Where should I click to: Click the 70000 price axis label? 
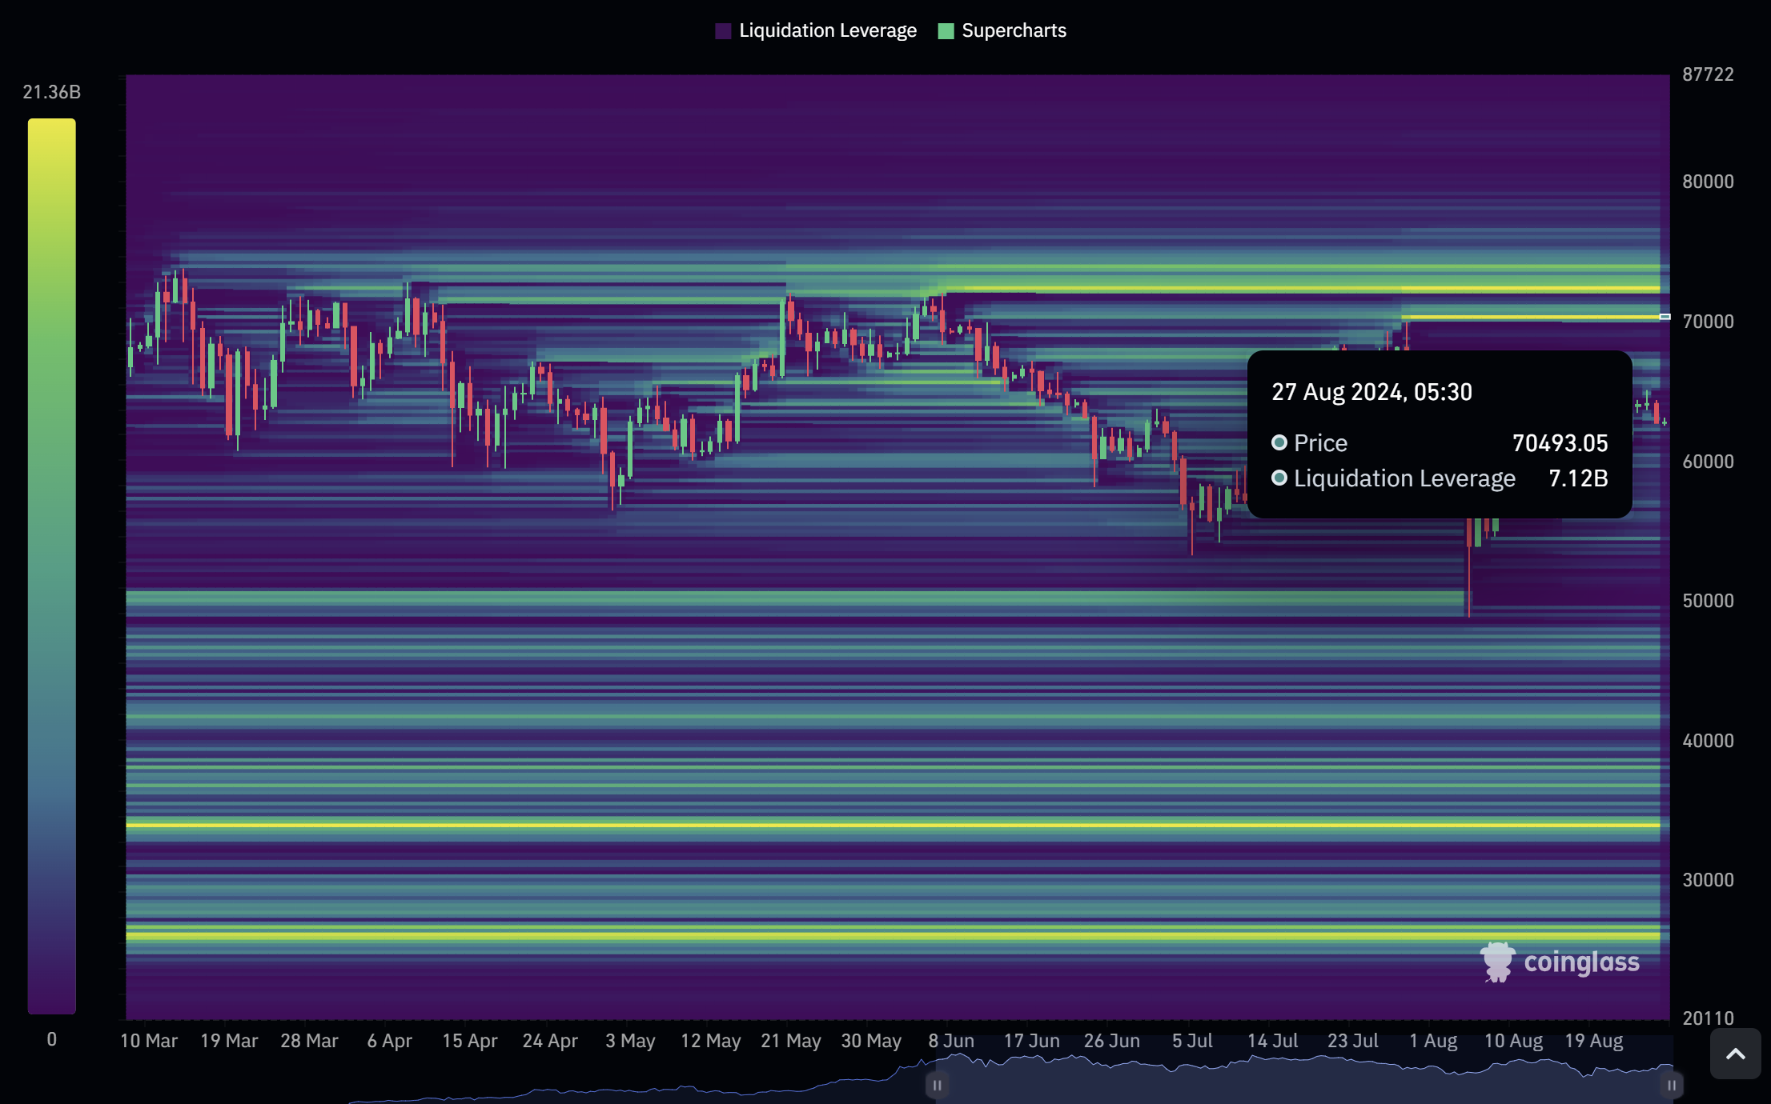(1708, 322)
